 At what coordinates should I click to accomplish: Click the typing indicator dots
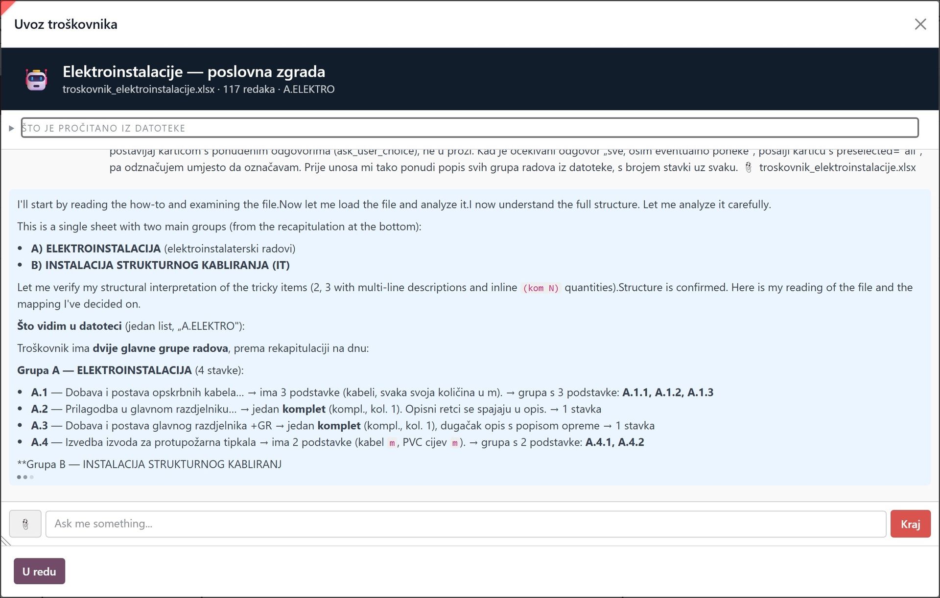[x=25, y=477]
